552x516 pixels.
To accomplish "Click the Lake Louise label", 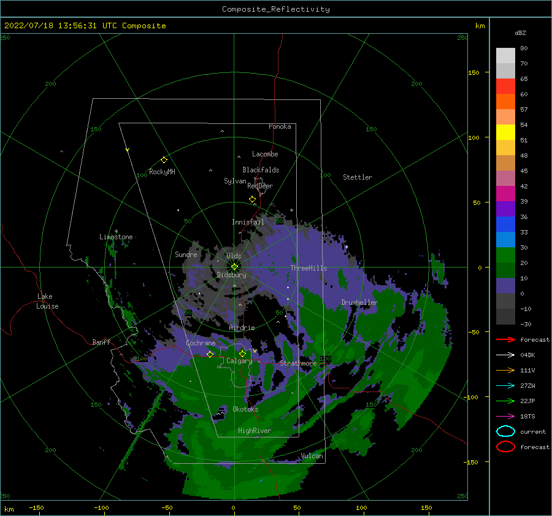I will [x=47, y=301].
